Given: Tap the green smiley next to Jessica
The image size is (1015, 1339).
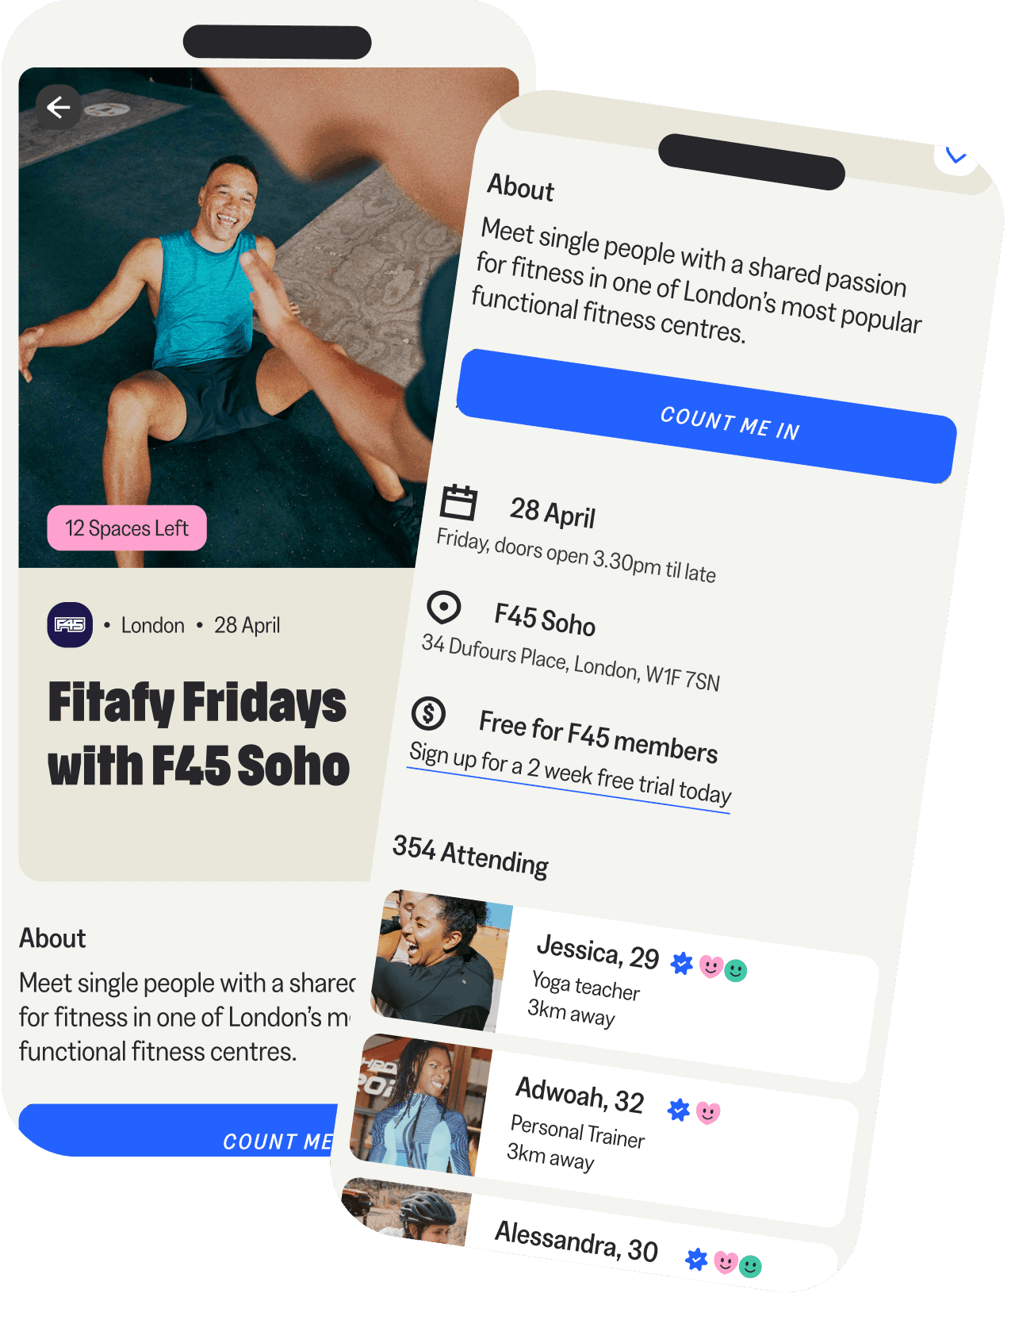Looking at the screenshot, I should tap(737, 970).
